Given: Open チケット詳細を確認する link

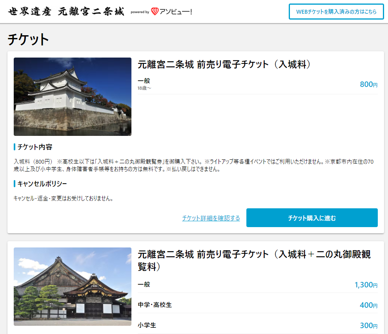Looking at the screenshot, I should coord(211,218).
